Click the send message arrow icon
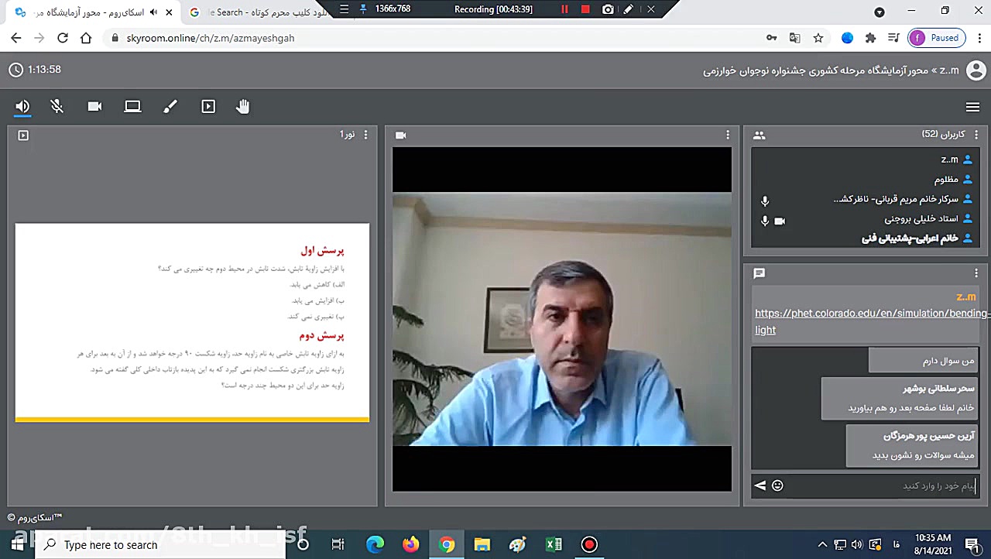 point(760,485)
